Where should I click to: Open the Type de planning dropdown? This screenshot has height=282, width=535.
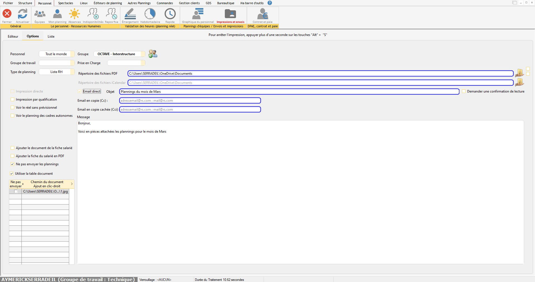coord(57,72)
